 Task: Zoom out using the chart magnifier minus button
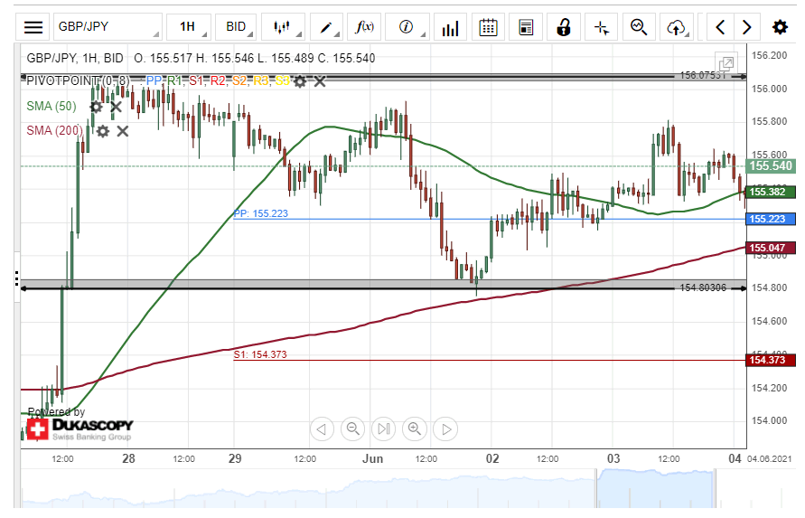tap(352, 429)
